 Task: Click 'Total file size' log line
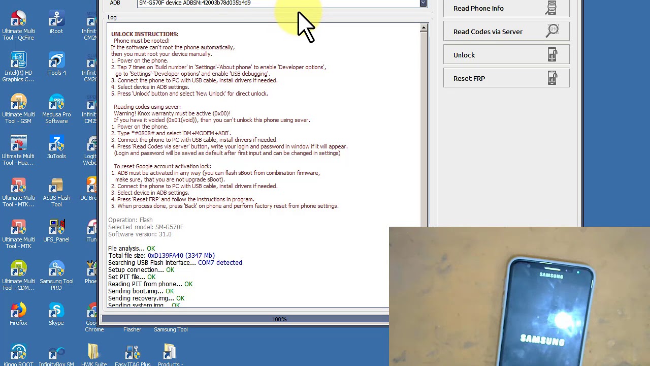pos(161,256)
